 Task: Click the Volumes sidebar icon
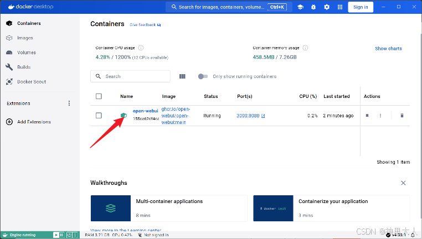click(9, 53)
